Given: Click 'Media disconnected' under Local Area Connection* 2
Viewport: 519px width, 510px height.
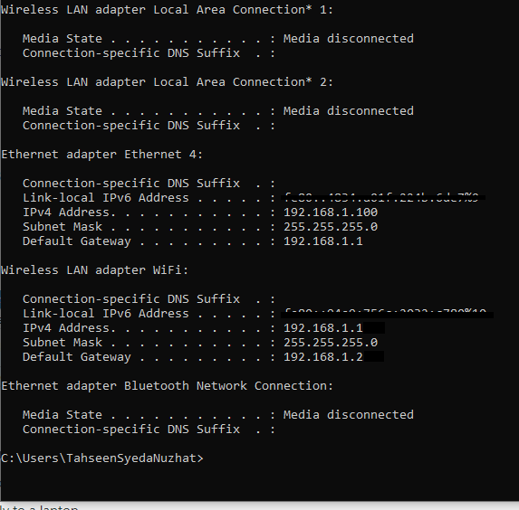Looking at the screenshot, I should tap(349, 111).
